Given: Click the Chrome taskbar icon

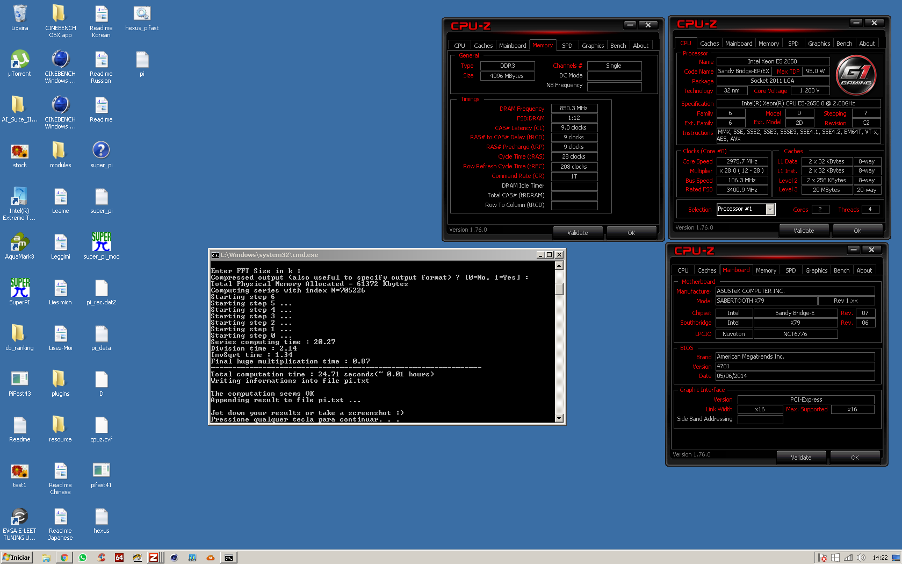Looking at the screenshot, I should (x=64, y=558).
